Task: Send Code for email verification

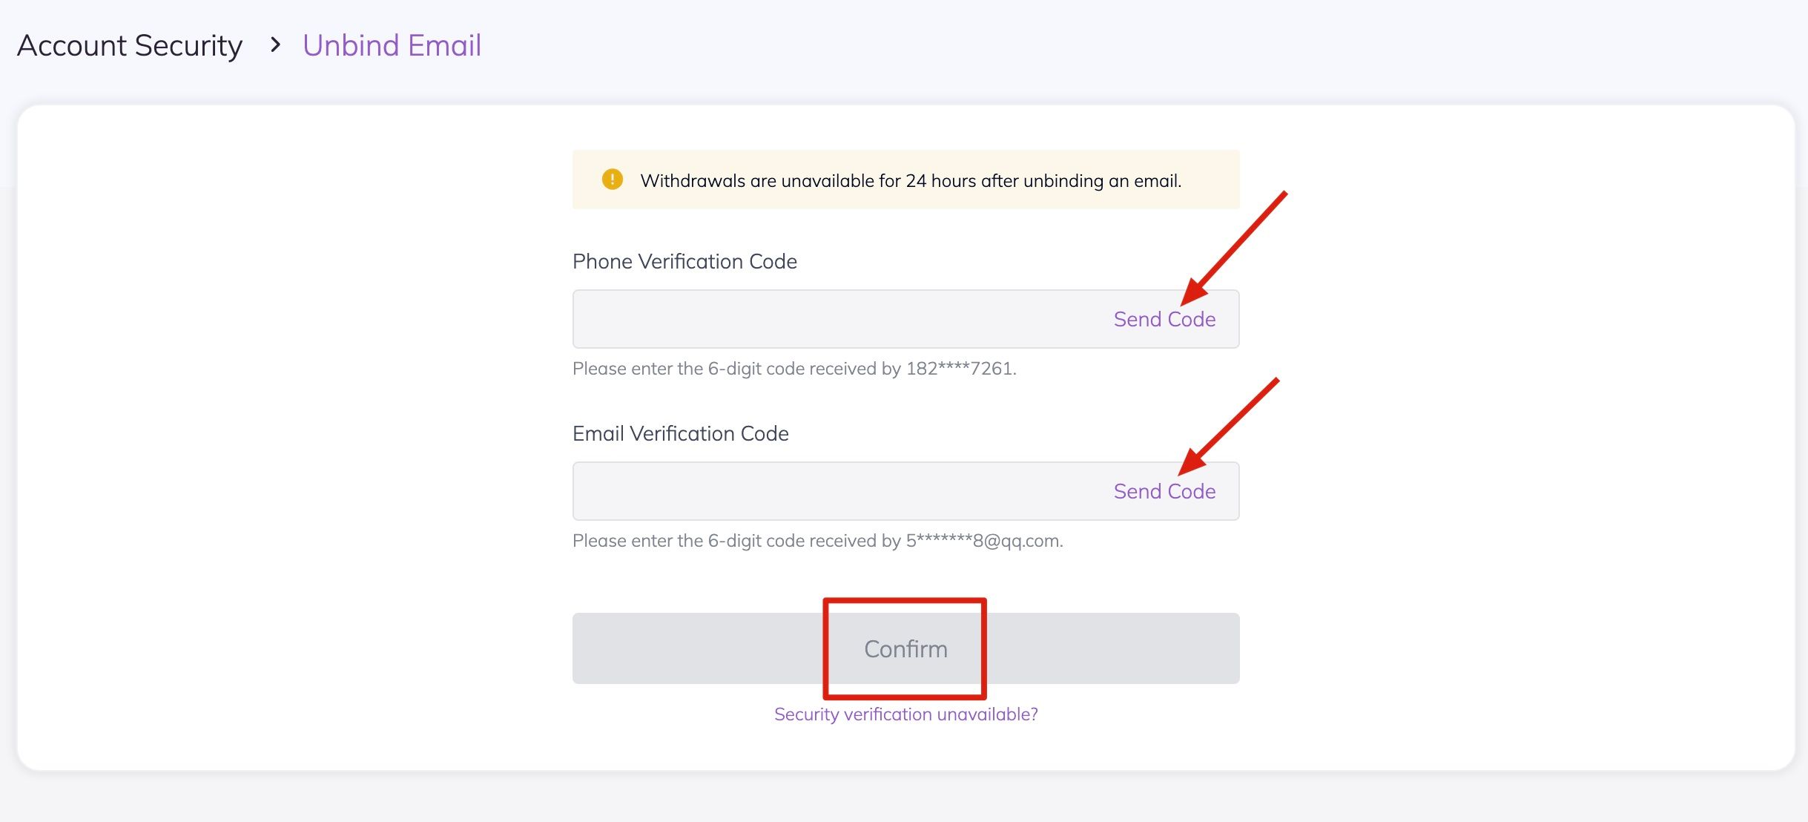Action: point(1164,491)
